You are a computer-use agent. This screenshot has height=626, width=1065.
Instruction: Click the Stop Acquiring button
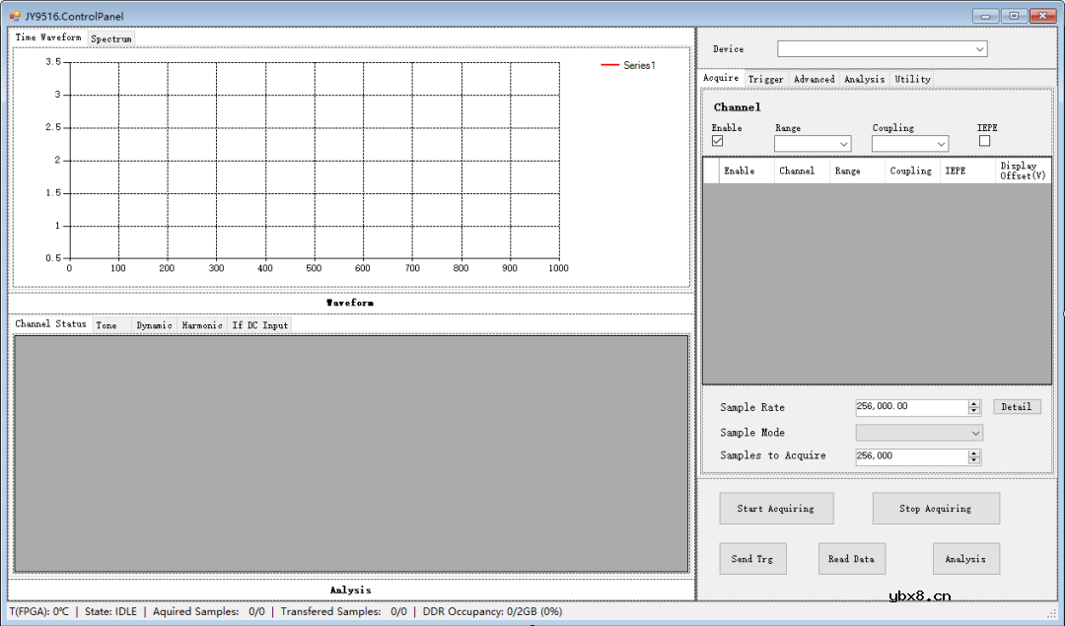(x=935, y=509)
